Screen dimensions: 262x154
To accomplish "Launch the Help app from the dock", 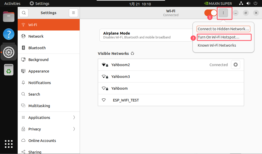I will tap(9, 34).
